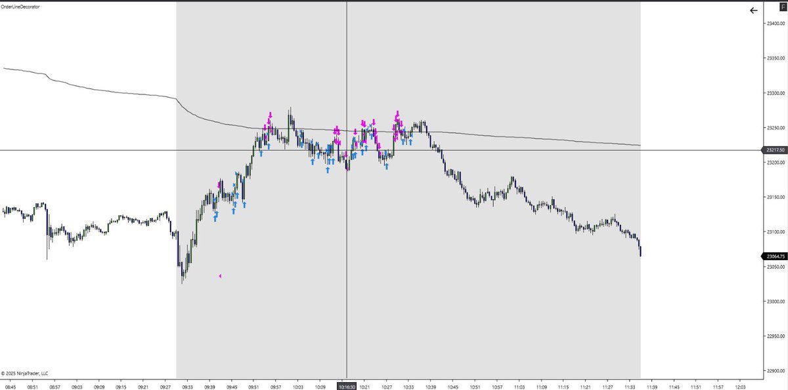Click the 11:51 time axis label
The image size is (788, 390).
[695, 387]
